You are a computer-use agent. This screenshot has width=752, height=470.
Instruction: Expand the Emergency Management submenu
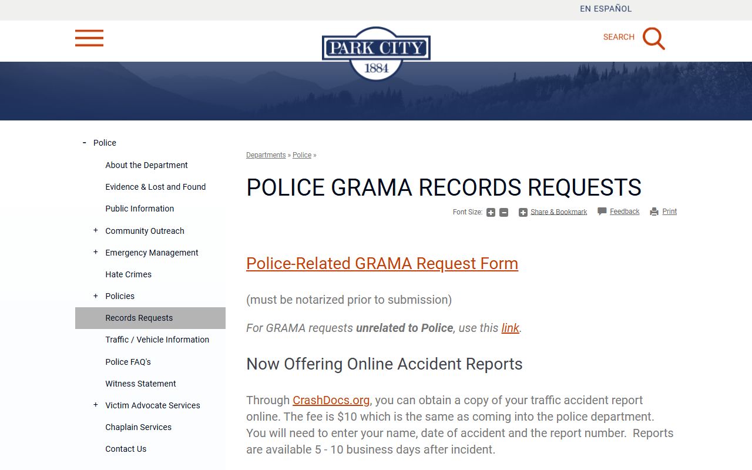(96, 252)
